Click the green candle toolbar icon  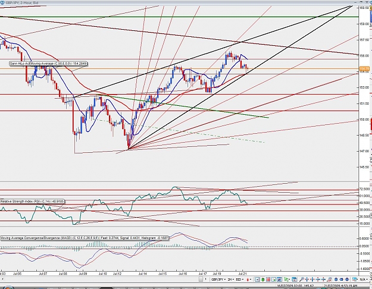point(263,279)
